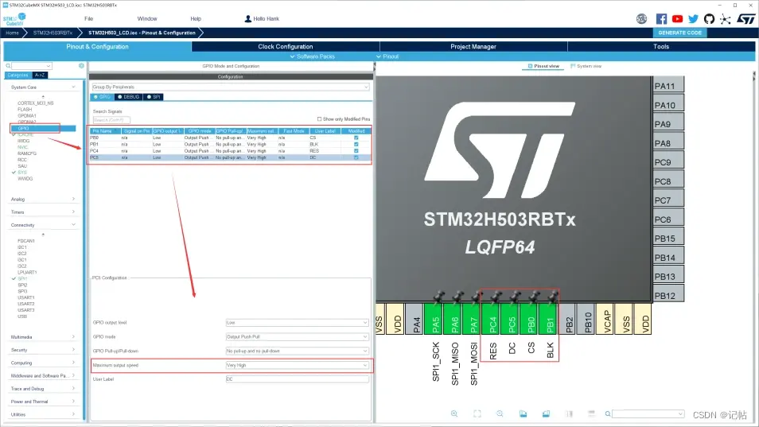Click the GENERATE CODE button

tap(679, 33)
